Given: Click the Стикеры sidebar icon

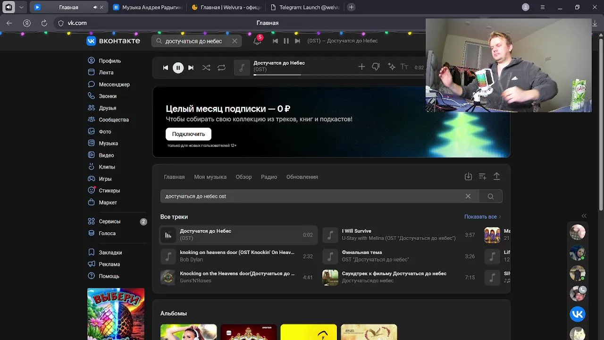Looking at the screenshot, I should pos(92,191).
